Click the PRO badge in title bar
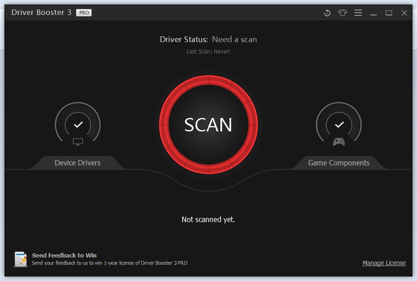Image resolution: width=417 pixels, height=281 pixels. [x=84, y=13]
